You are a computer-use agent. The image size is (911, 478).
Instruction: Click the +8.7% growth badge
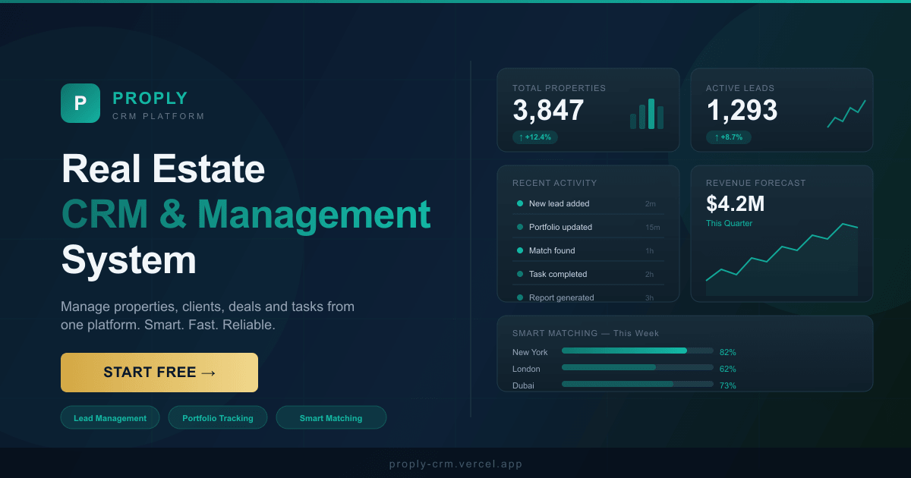click(x=729, y=137)
